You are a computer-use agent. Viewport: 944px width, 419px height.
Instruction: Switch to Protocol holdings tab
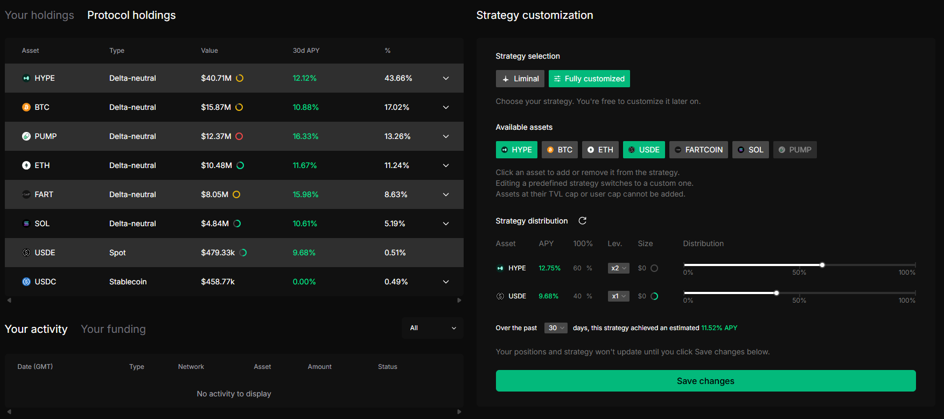131,15
